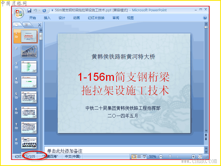Undo the last action
221x166 pixels.
click(35, 10)
